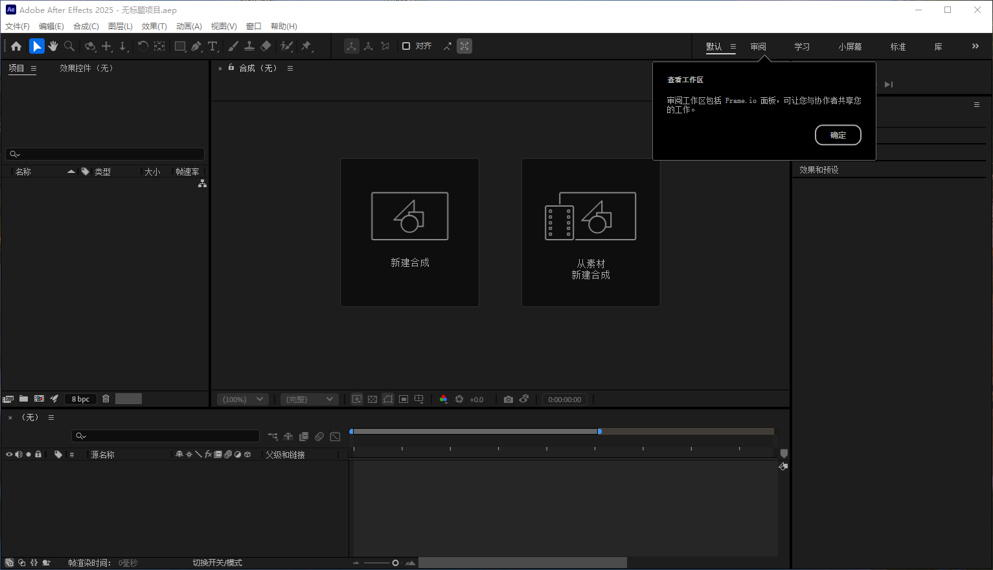This screenshot has width=993, height=570.
Task: Toggle transparency grid in viewer
Action: [372, 400]
